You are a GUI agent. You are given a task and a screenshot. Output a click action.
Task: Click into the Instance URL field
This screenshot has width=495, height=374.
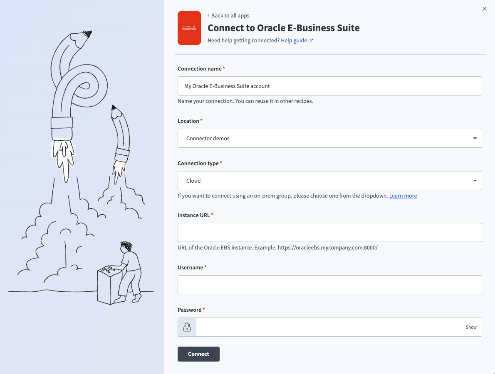coord(329,232)
